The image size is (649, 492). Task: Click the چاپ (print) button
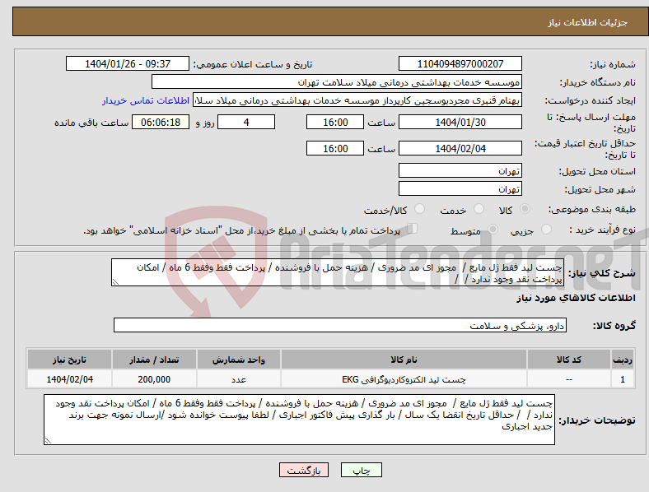point(361,471)
